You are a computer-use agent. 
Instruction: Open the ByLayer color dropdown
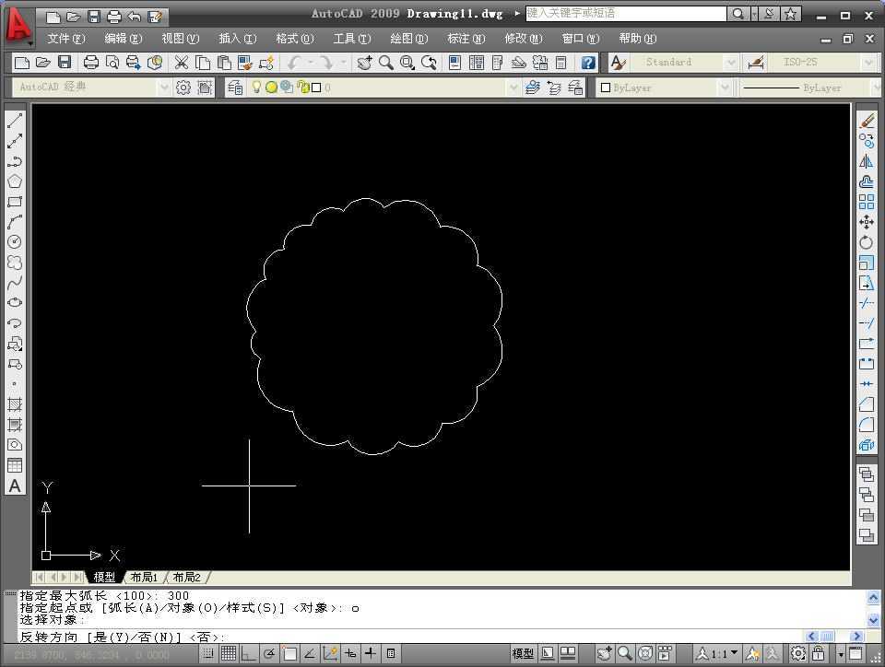coord(725,88)
